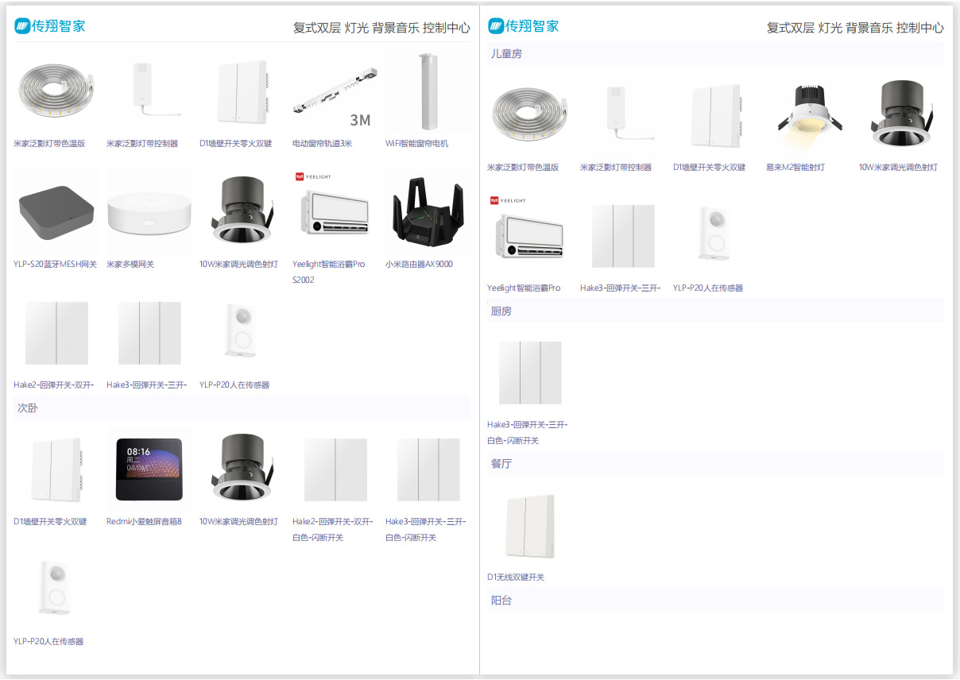Open the Yeelight智能浴霸Pro S2002 label text

pos(328,272)
